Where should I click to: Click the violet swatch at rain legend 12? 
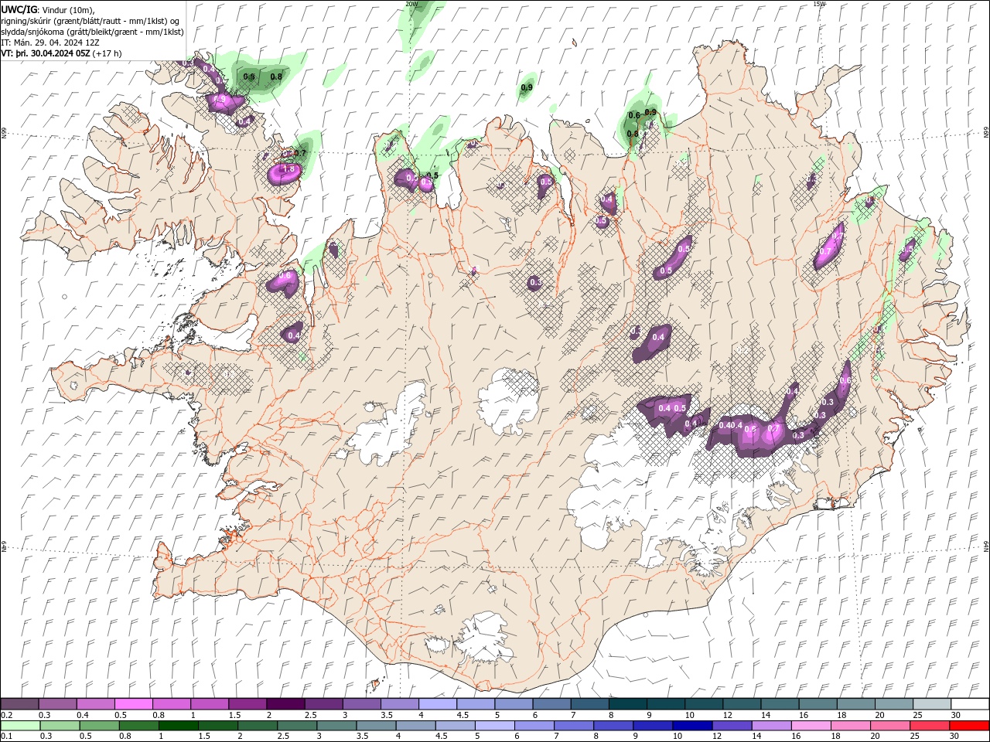point(732,726)
